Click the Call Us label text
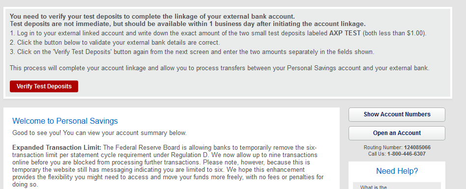 [x=377, y=154]
